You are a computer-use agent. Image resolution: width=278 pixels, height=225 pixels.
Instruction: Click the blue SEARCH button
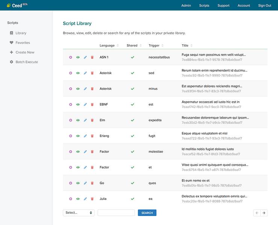(x=147, y=213)
